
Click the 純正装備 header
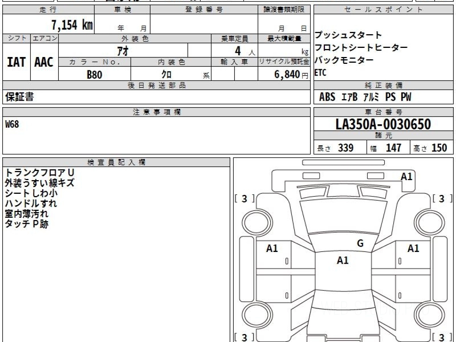pyautogui.click(x=384, y=85)
